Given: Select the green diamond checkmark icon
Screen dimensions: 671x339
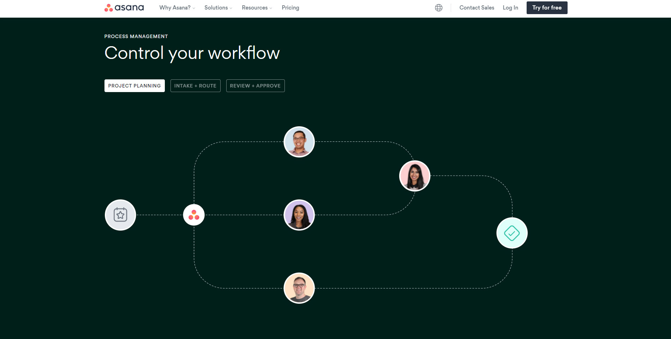Looking at the screenshot, I should point(512,233).
